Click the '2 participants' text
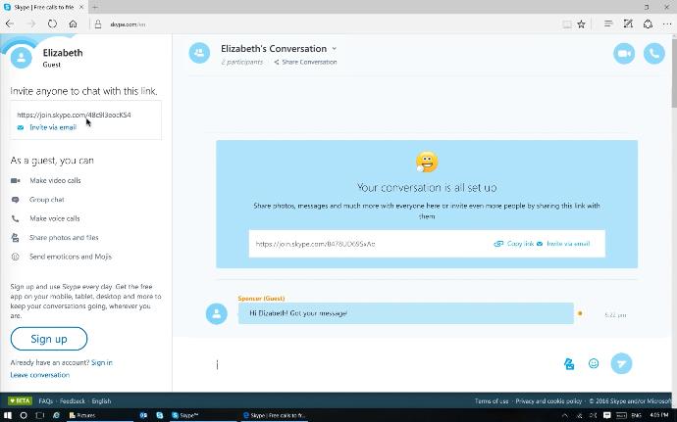 241,62
